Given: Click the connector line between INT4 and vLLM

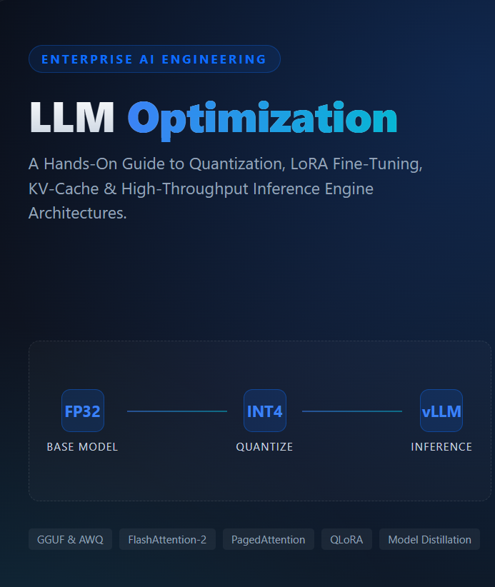Looking at the screenshot, I should coord(352,411).
